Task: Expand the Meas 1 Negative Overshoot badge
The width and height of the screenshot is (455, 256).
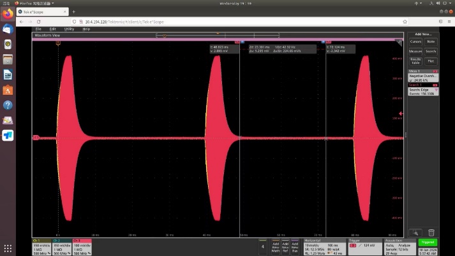Action: 422,76
